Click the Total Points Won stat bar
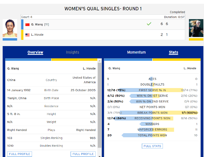Image resolution: width=204 pixels, height=157 pixels. [x=152, y=135]
